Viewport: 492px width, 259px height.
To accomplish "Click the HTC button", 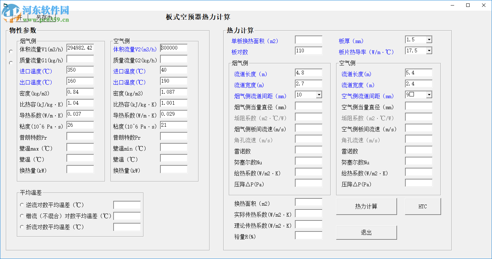I will click(x=423, y=206).
